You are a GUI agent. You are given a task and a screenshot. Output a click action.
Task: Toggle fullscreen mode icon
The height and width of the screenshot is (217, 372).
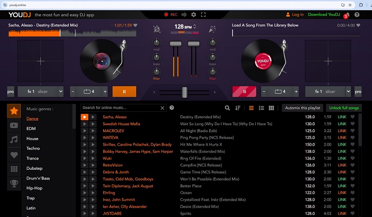(203, 15)
